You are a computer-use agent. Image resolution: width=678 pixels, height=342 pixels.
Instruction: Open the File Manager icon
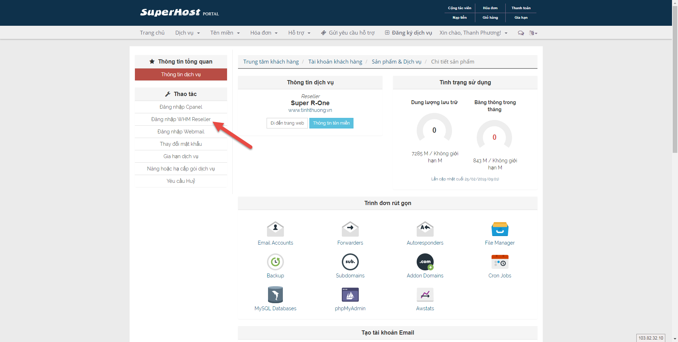click(x=500, y=229)
